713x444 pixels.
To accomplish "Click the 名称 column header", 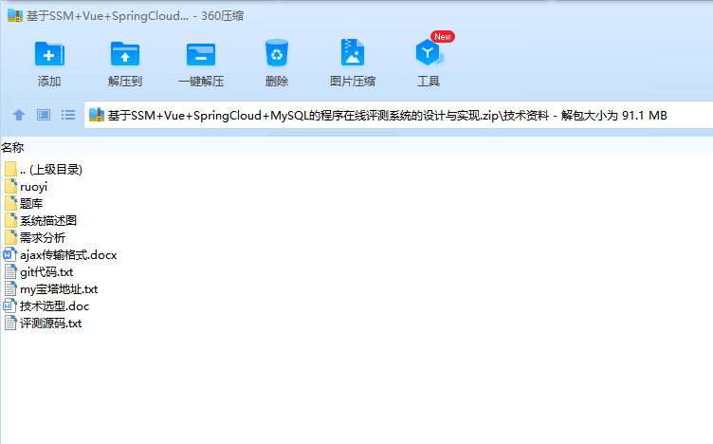I will coord(12,147).
